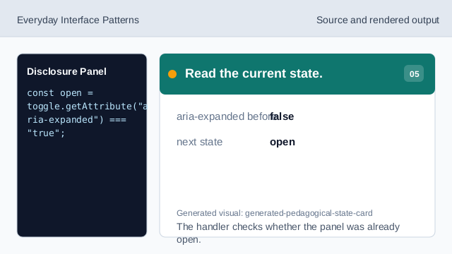Click the 'Everyday Interface Patterns' title
Screen dimensions: 452x254
[78, 20]
